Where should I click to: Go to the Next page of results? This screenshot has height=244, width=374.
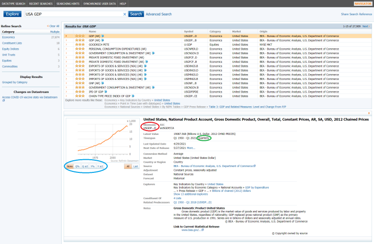tap(366, 26)
